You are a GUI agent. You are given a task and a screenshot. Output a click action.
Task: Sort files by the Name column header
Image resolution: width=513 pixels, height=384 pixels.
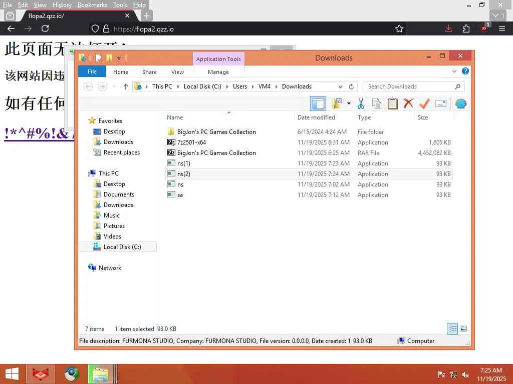pyautogui.click(x=229, y=117)
